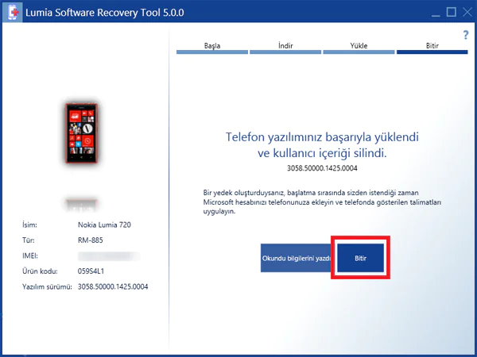477x357 pixels.
Task: Select the İndir step tab
Action: point(285,48)
